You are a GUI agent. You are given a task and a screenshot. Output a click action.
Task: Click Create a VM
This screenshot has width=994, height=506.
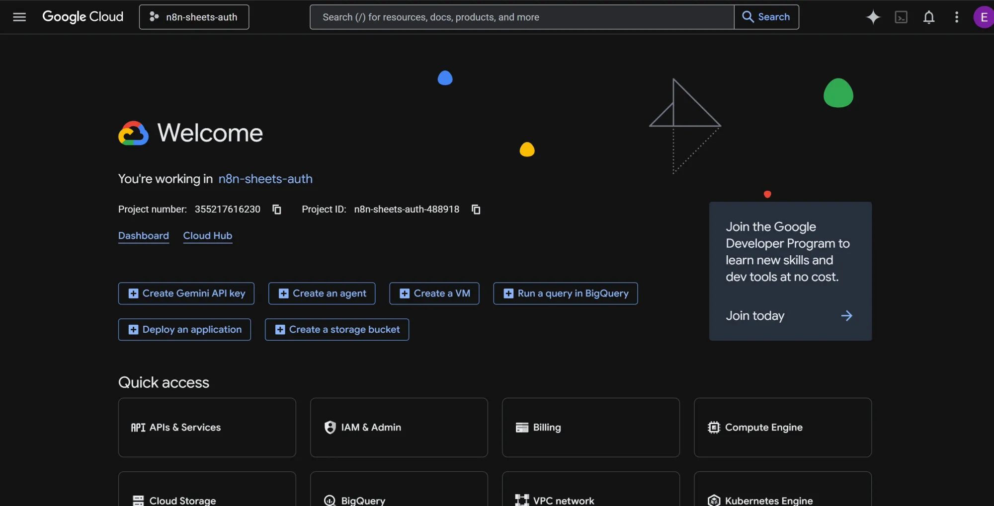coord(434,293)
